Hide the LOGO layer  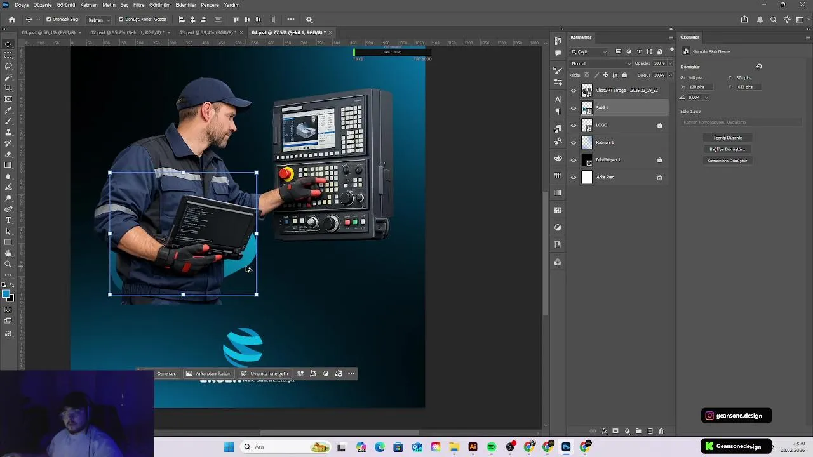[574, 125]
